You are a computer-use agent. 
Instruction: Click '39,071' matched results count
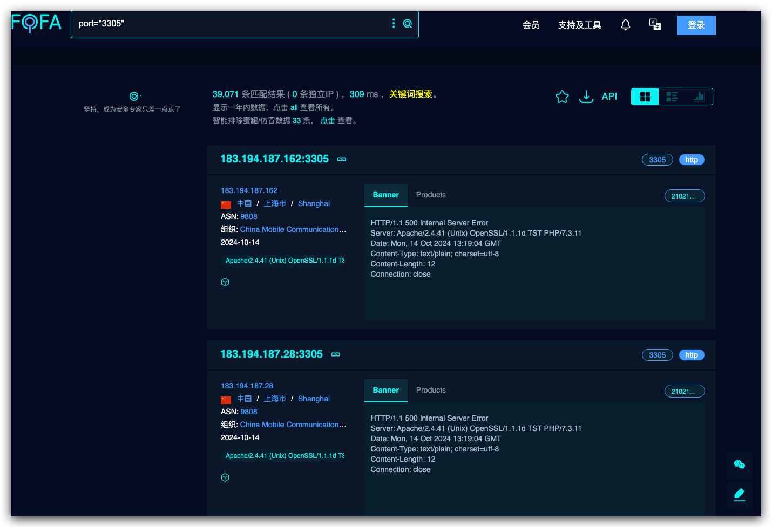coord(226,94)
